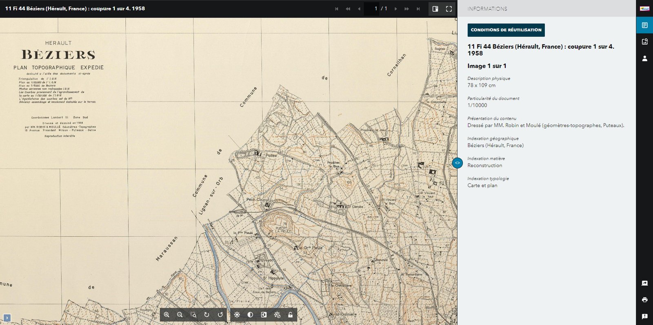Open the image search sidebar tab

644,42
